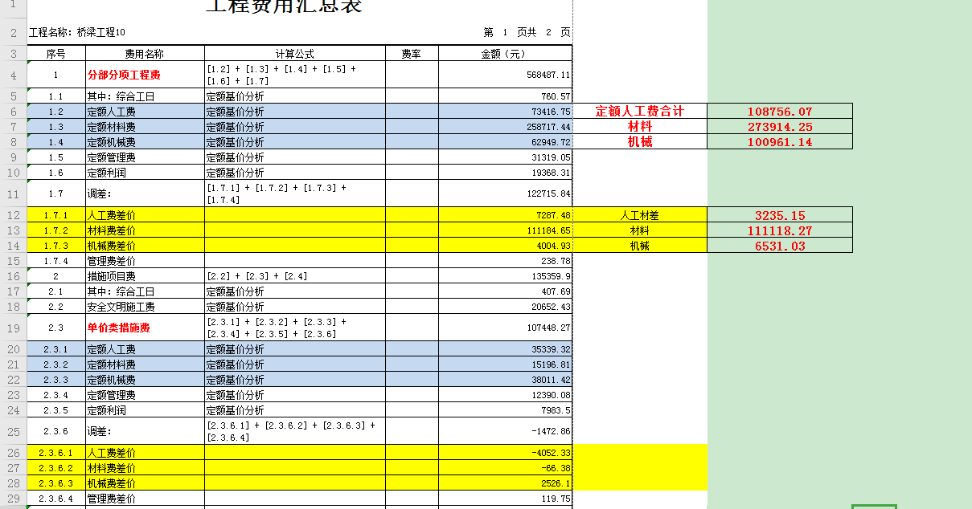
Task: Select the 定额人工费合计 cell
Action: point(640,112)
